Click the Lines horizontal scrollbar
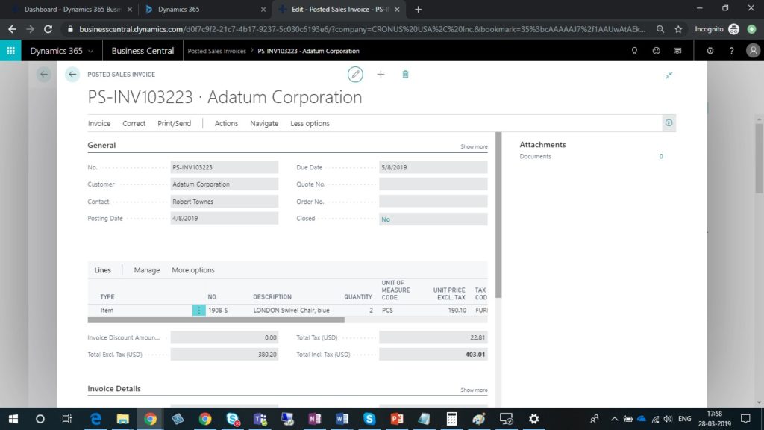The width and height of the screenshot is (764, 430). click(x=216, y=320)
